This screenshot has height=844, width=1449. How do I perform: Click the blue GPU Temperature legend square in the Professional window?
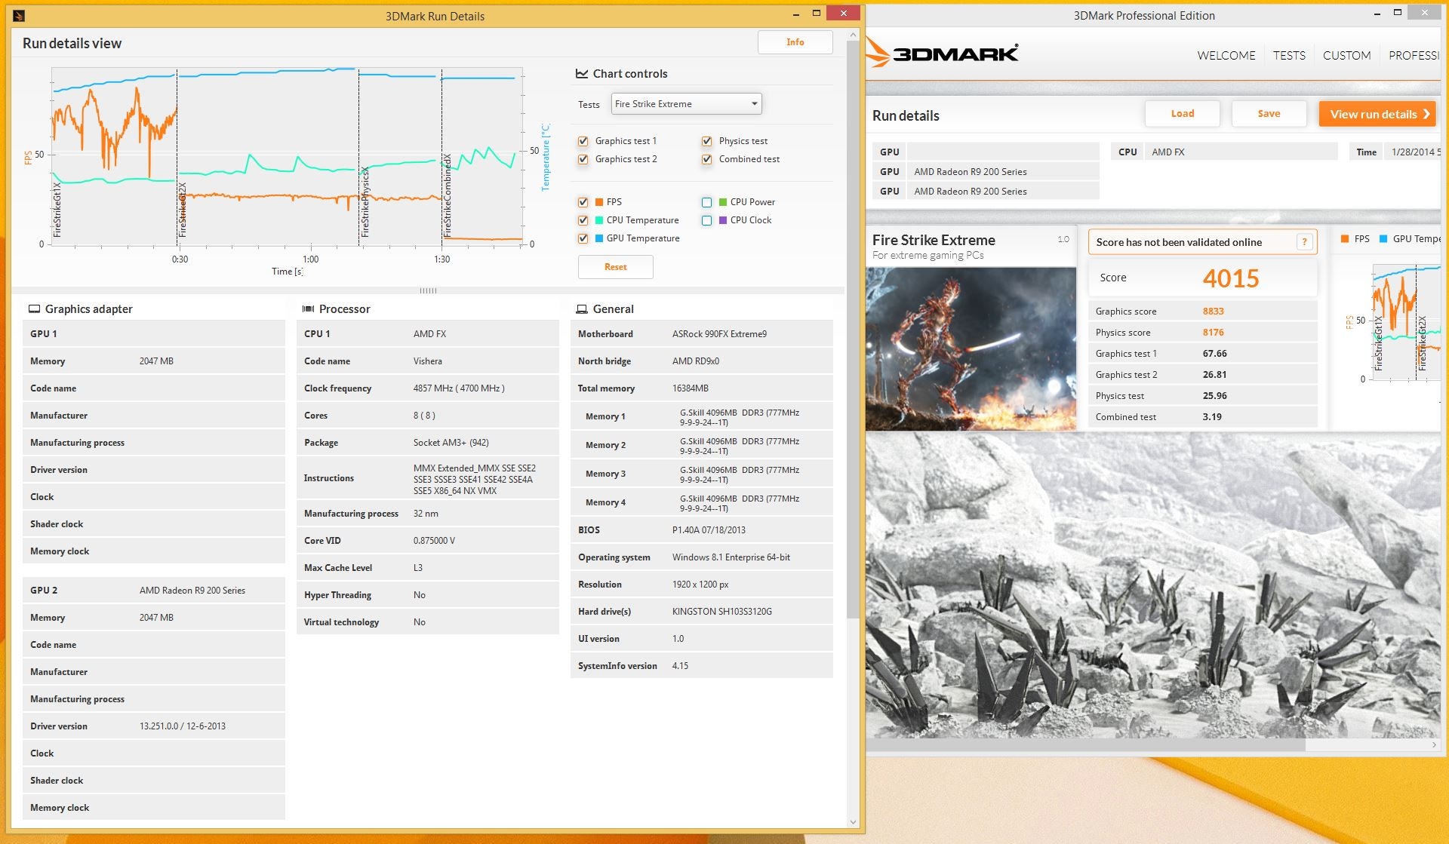click(x=1383, y=238)
